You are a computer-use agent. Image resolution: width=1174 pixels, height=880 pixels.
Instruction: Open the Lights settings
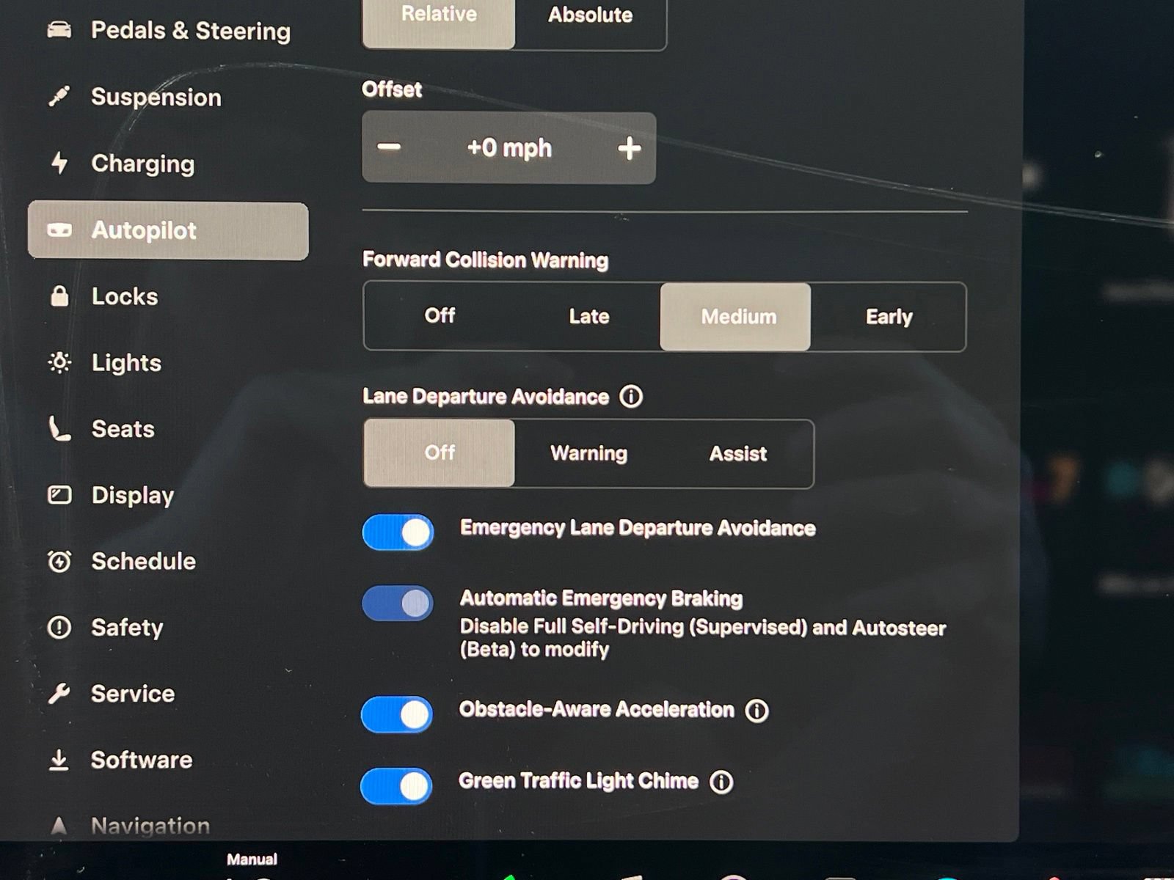coord(169,362)
